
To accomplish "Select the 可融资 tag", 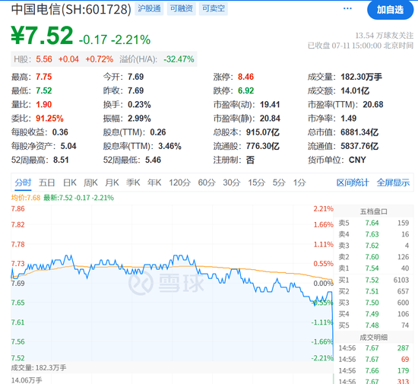I will click(182, 9).
